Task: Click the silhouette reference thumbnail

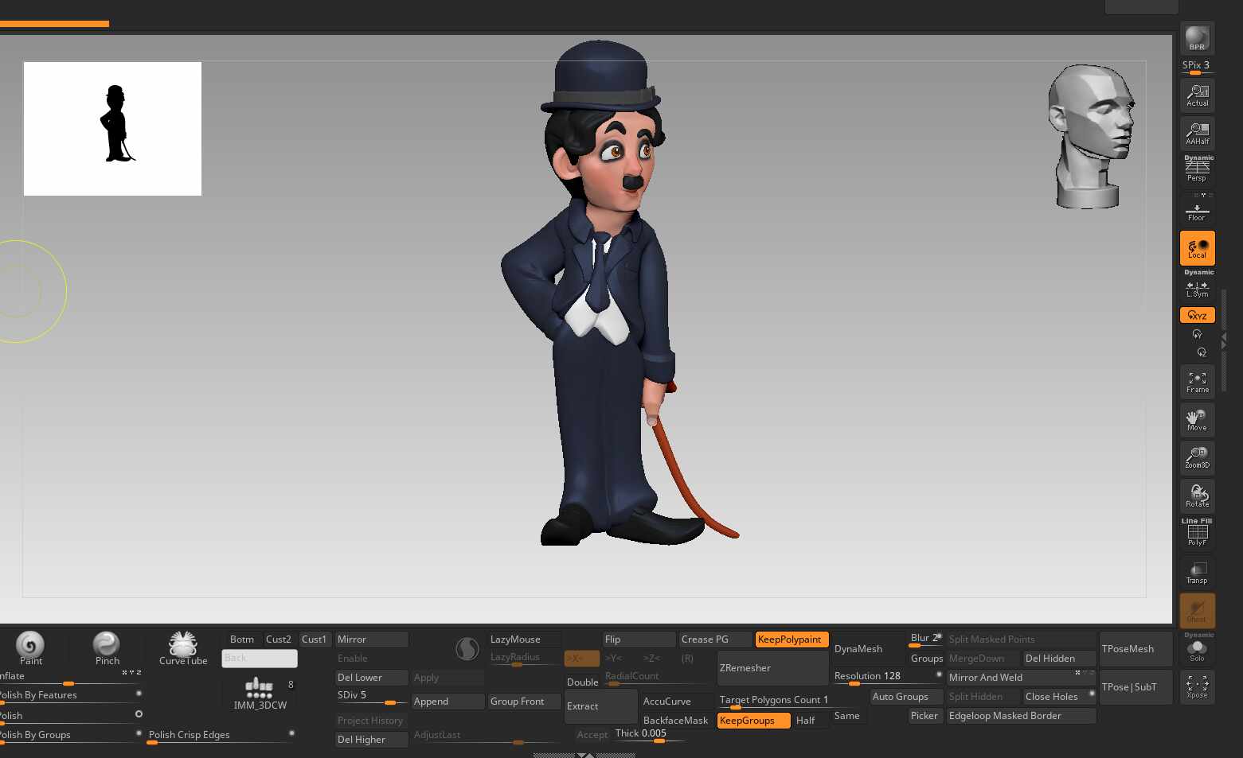Action: pyautogui.click(x=112, y=129)
